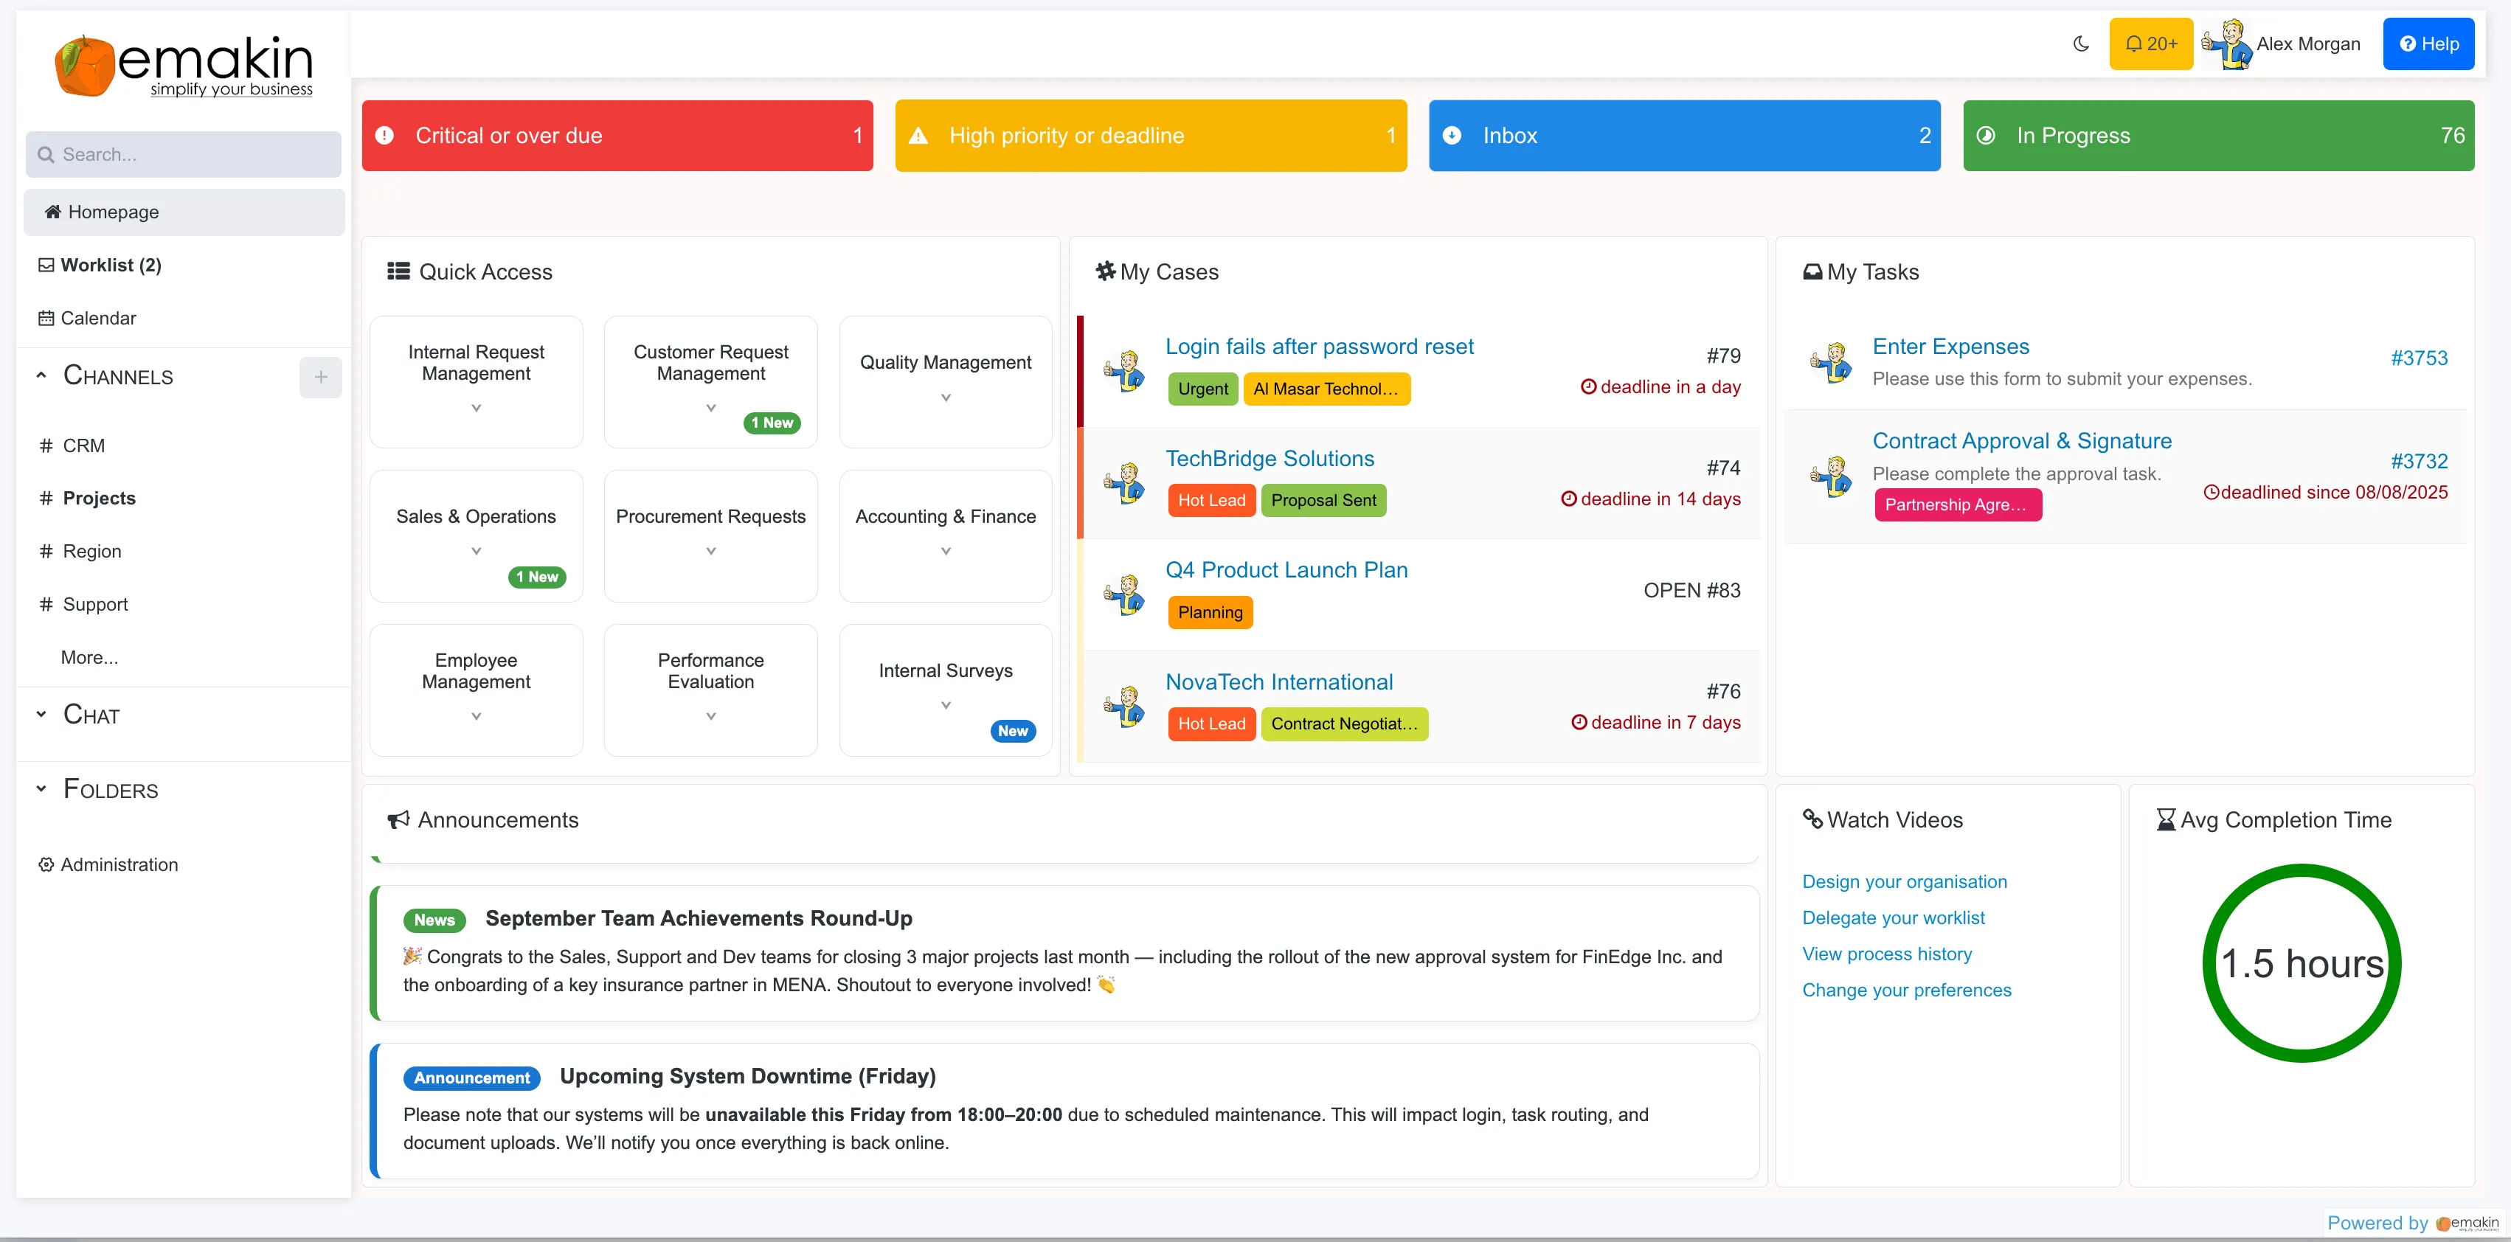
Task: Select the Projects channel
Action: (100, 497)
